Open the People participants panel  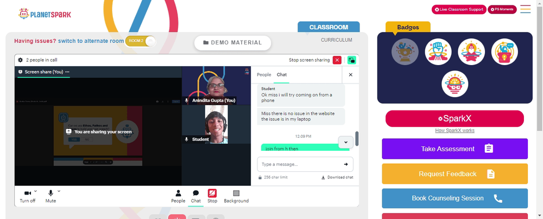tap(178, 196)
